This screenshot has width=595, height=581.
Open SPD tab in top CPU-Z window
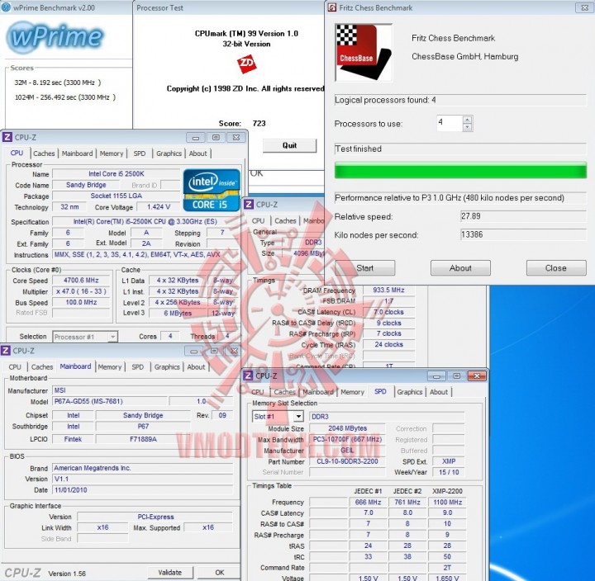click(x=140, y=154)
